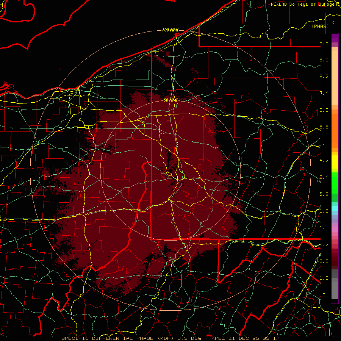This screenshot has width=341, height=341.
Task: Click the 31 DEC 25 date in caption
Action: [x=244, y=338]
